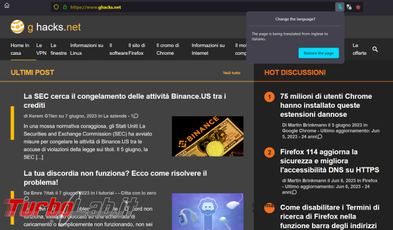Viewport: 393px width, 230px height.
Task: Click comment bubble icon under Firefox 114 article
Action: point(294,192)
